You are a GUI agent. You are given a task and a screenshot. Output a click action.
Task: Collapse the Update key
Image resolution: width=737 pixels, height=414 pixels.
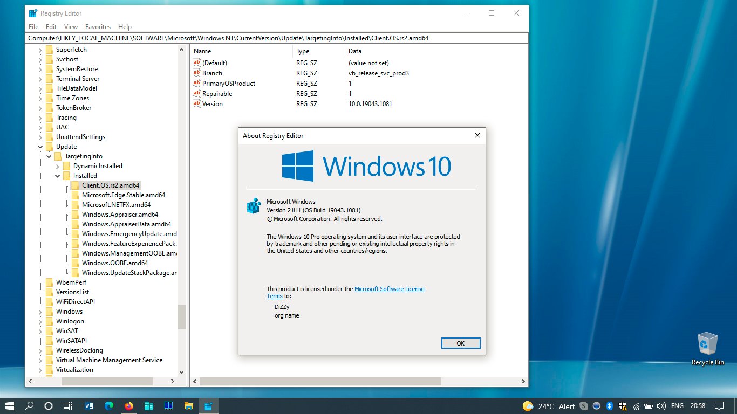click(x=40, y=147)
